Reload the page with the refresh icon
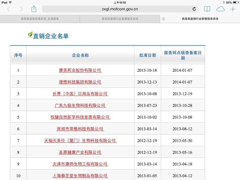This screenshot has height=180, width=240. (194, 9)
